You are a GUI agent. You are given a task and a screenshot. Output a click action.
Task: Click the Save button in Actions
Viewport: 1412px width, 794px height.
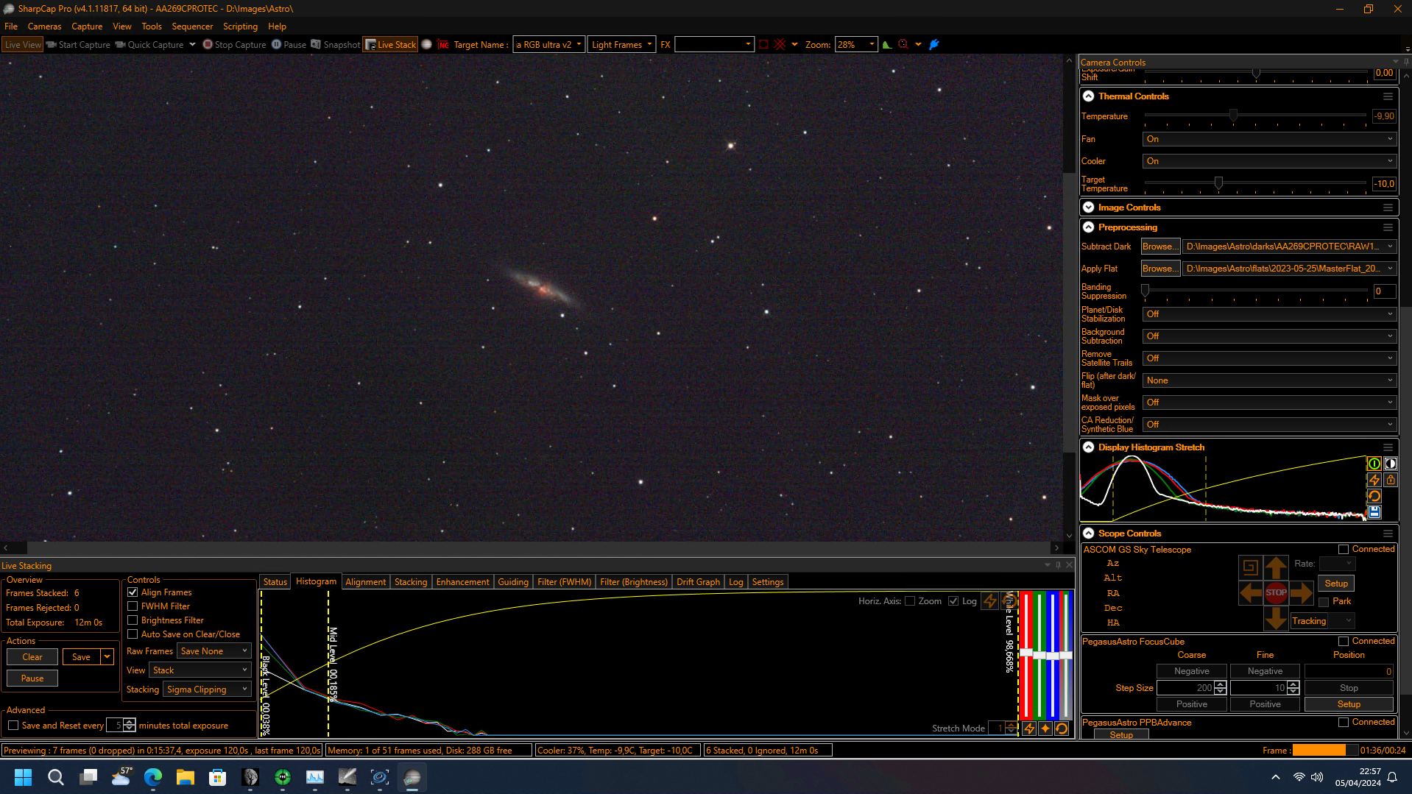point(81,656)
